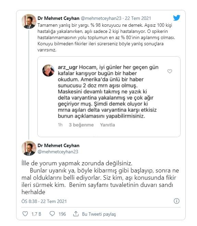Click the Twitter bird logo
Viewport: 197px width, 226px height.
pyautogui.click(x=176, y=18)
